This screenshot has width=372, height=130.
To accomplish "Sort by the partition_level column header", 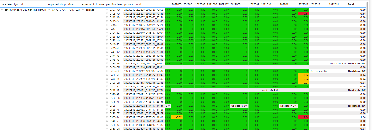I will coord(114,5).
